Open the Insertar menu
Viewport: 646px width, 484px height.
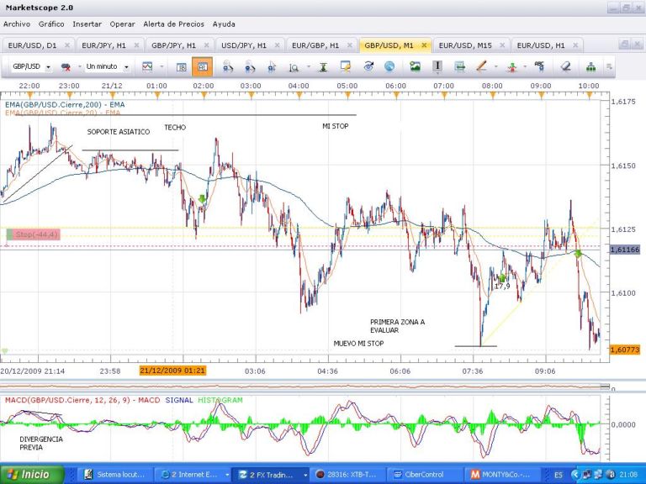[x=87, y=24]
